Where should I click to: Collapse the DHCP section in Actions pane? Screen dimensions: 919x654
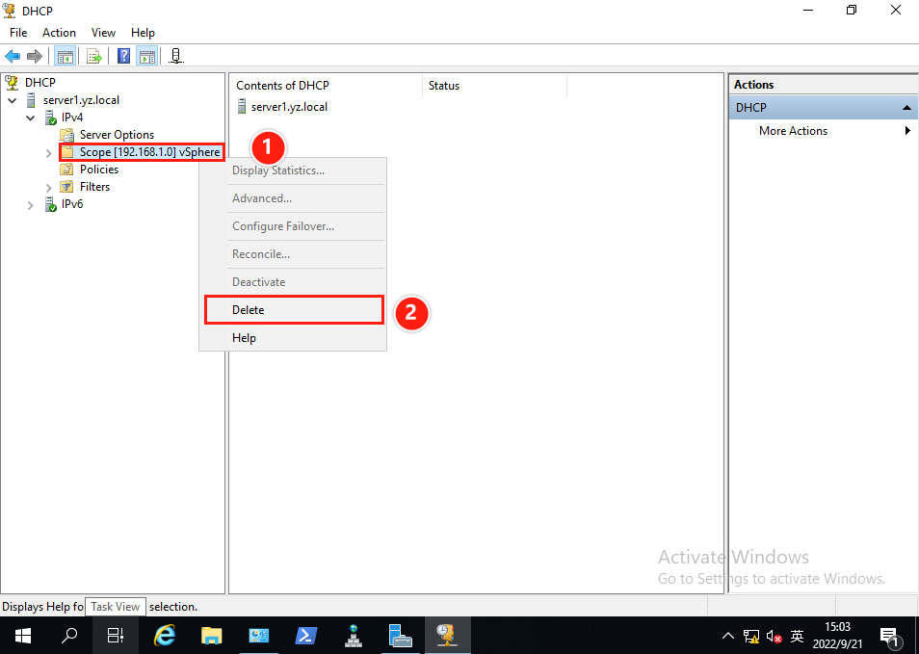pyautogui.click(x=906, y=108)
